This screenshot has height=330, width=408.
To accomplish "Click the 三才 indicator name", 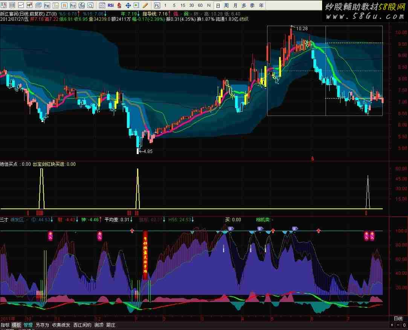I will coord(4,220).
